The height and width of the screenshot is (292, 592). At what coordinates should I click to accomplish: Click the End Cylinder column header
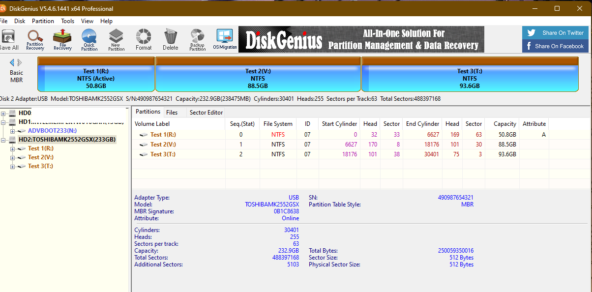(x=422, y=124)
